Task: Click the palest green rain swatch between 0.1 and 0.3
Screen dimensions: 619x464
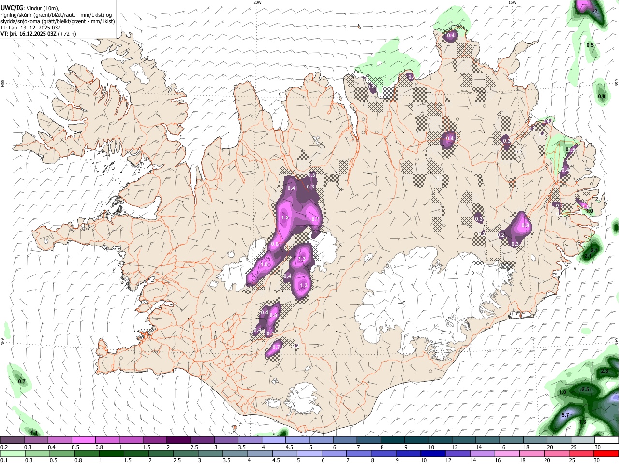Action: point(13,453)
